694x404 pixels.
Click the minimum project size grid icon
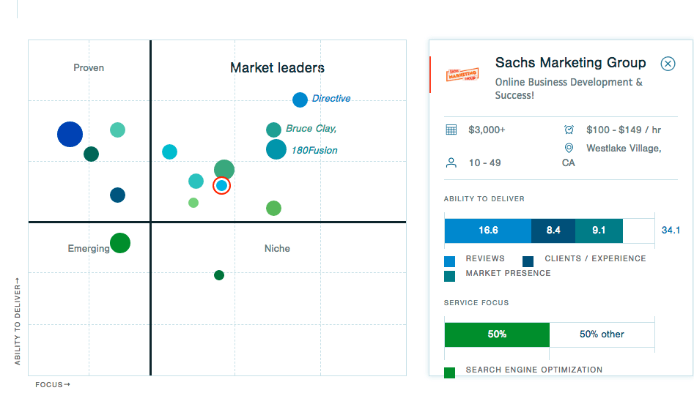pos(451,130)
